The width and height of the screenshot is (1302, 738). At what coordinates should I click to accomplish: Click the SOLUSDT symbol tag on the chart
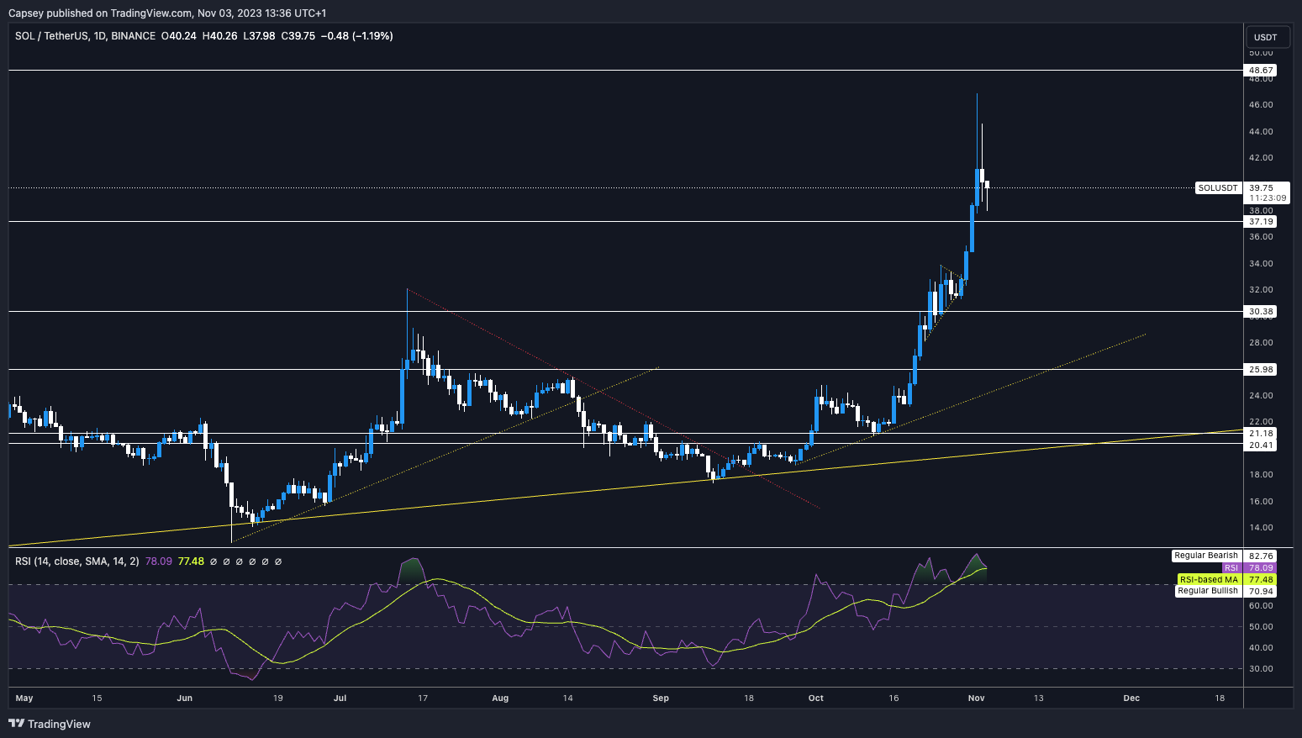point(1218,188)
